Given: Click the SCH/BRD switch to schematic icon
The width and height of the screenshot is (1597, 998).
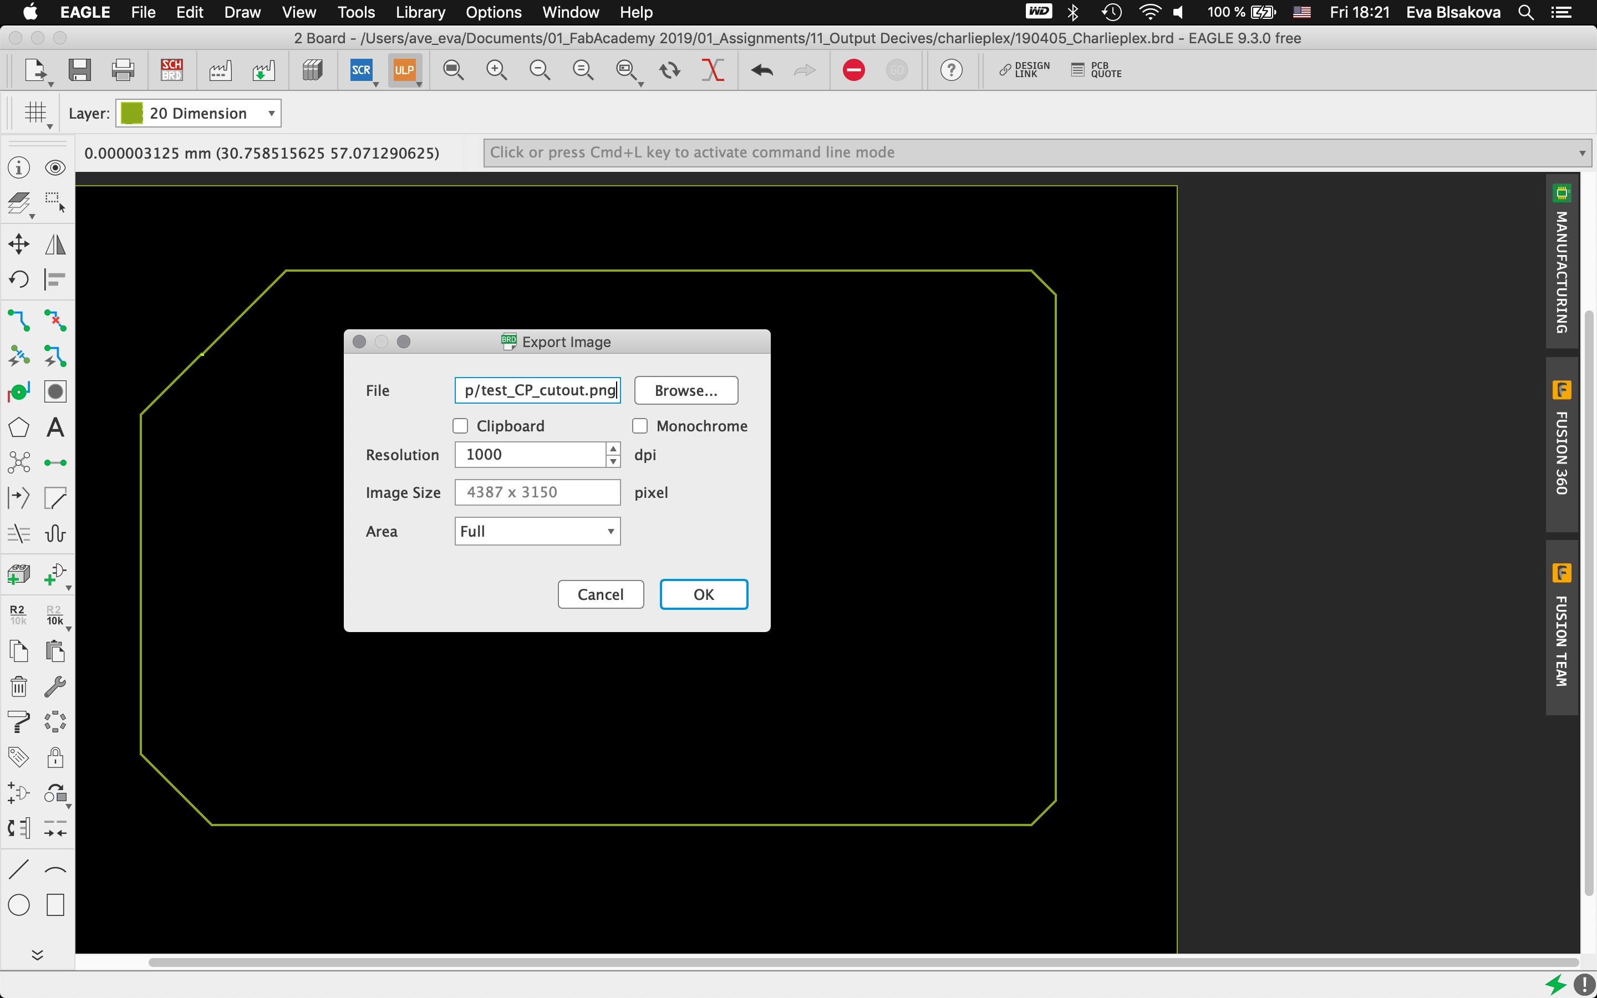Looking at the screenshot, I should [171, 70].
